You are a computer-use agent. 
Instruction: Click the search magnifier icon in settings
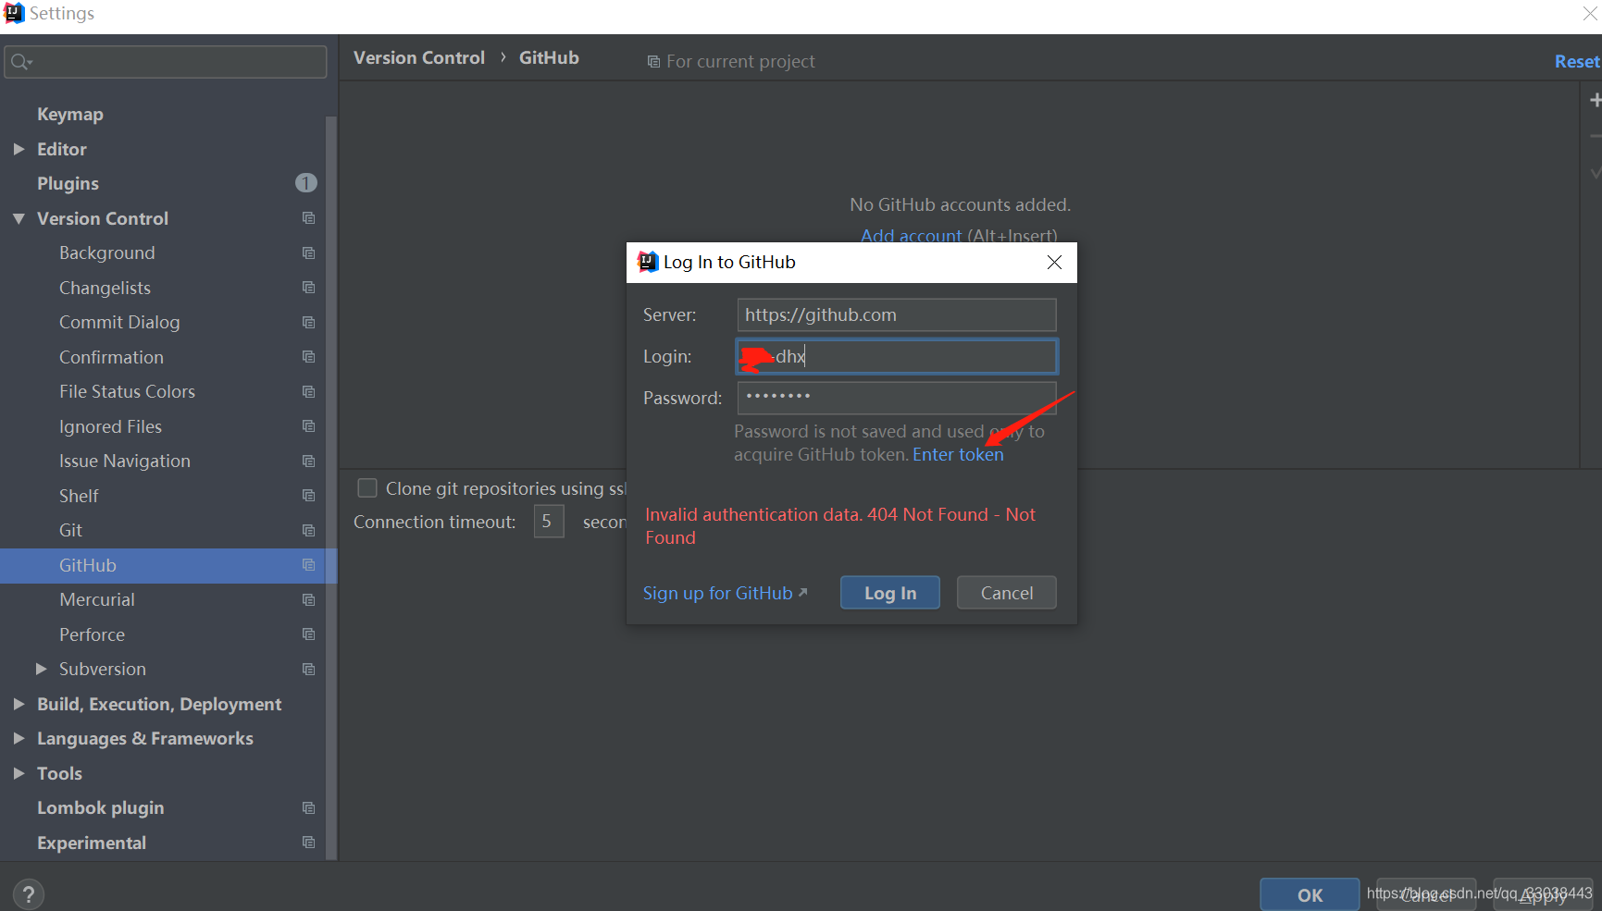point(20,62)
